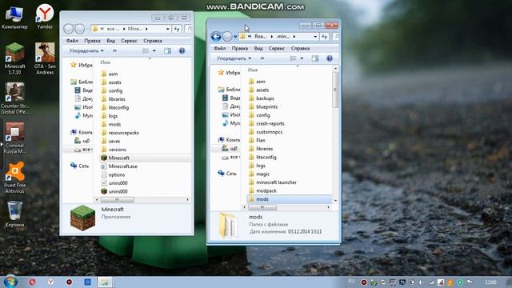Click the taskbar clock showing 12:00
Viewport: 512px width, 288px height.
[490, 282]
